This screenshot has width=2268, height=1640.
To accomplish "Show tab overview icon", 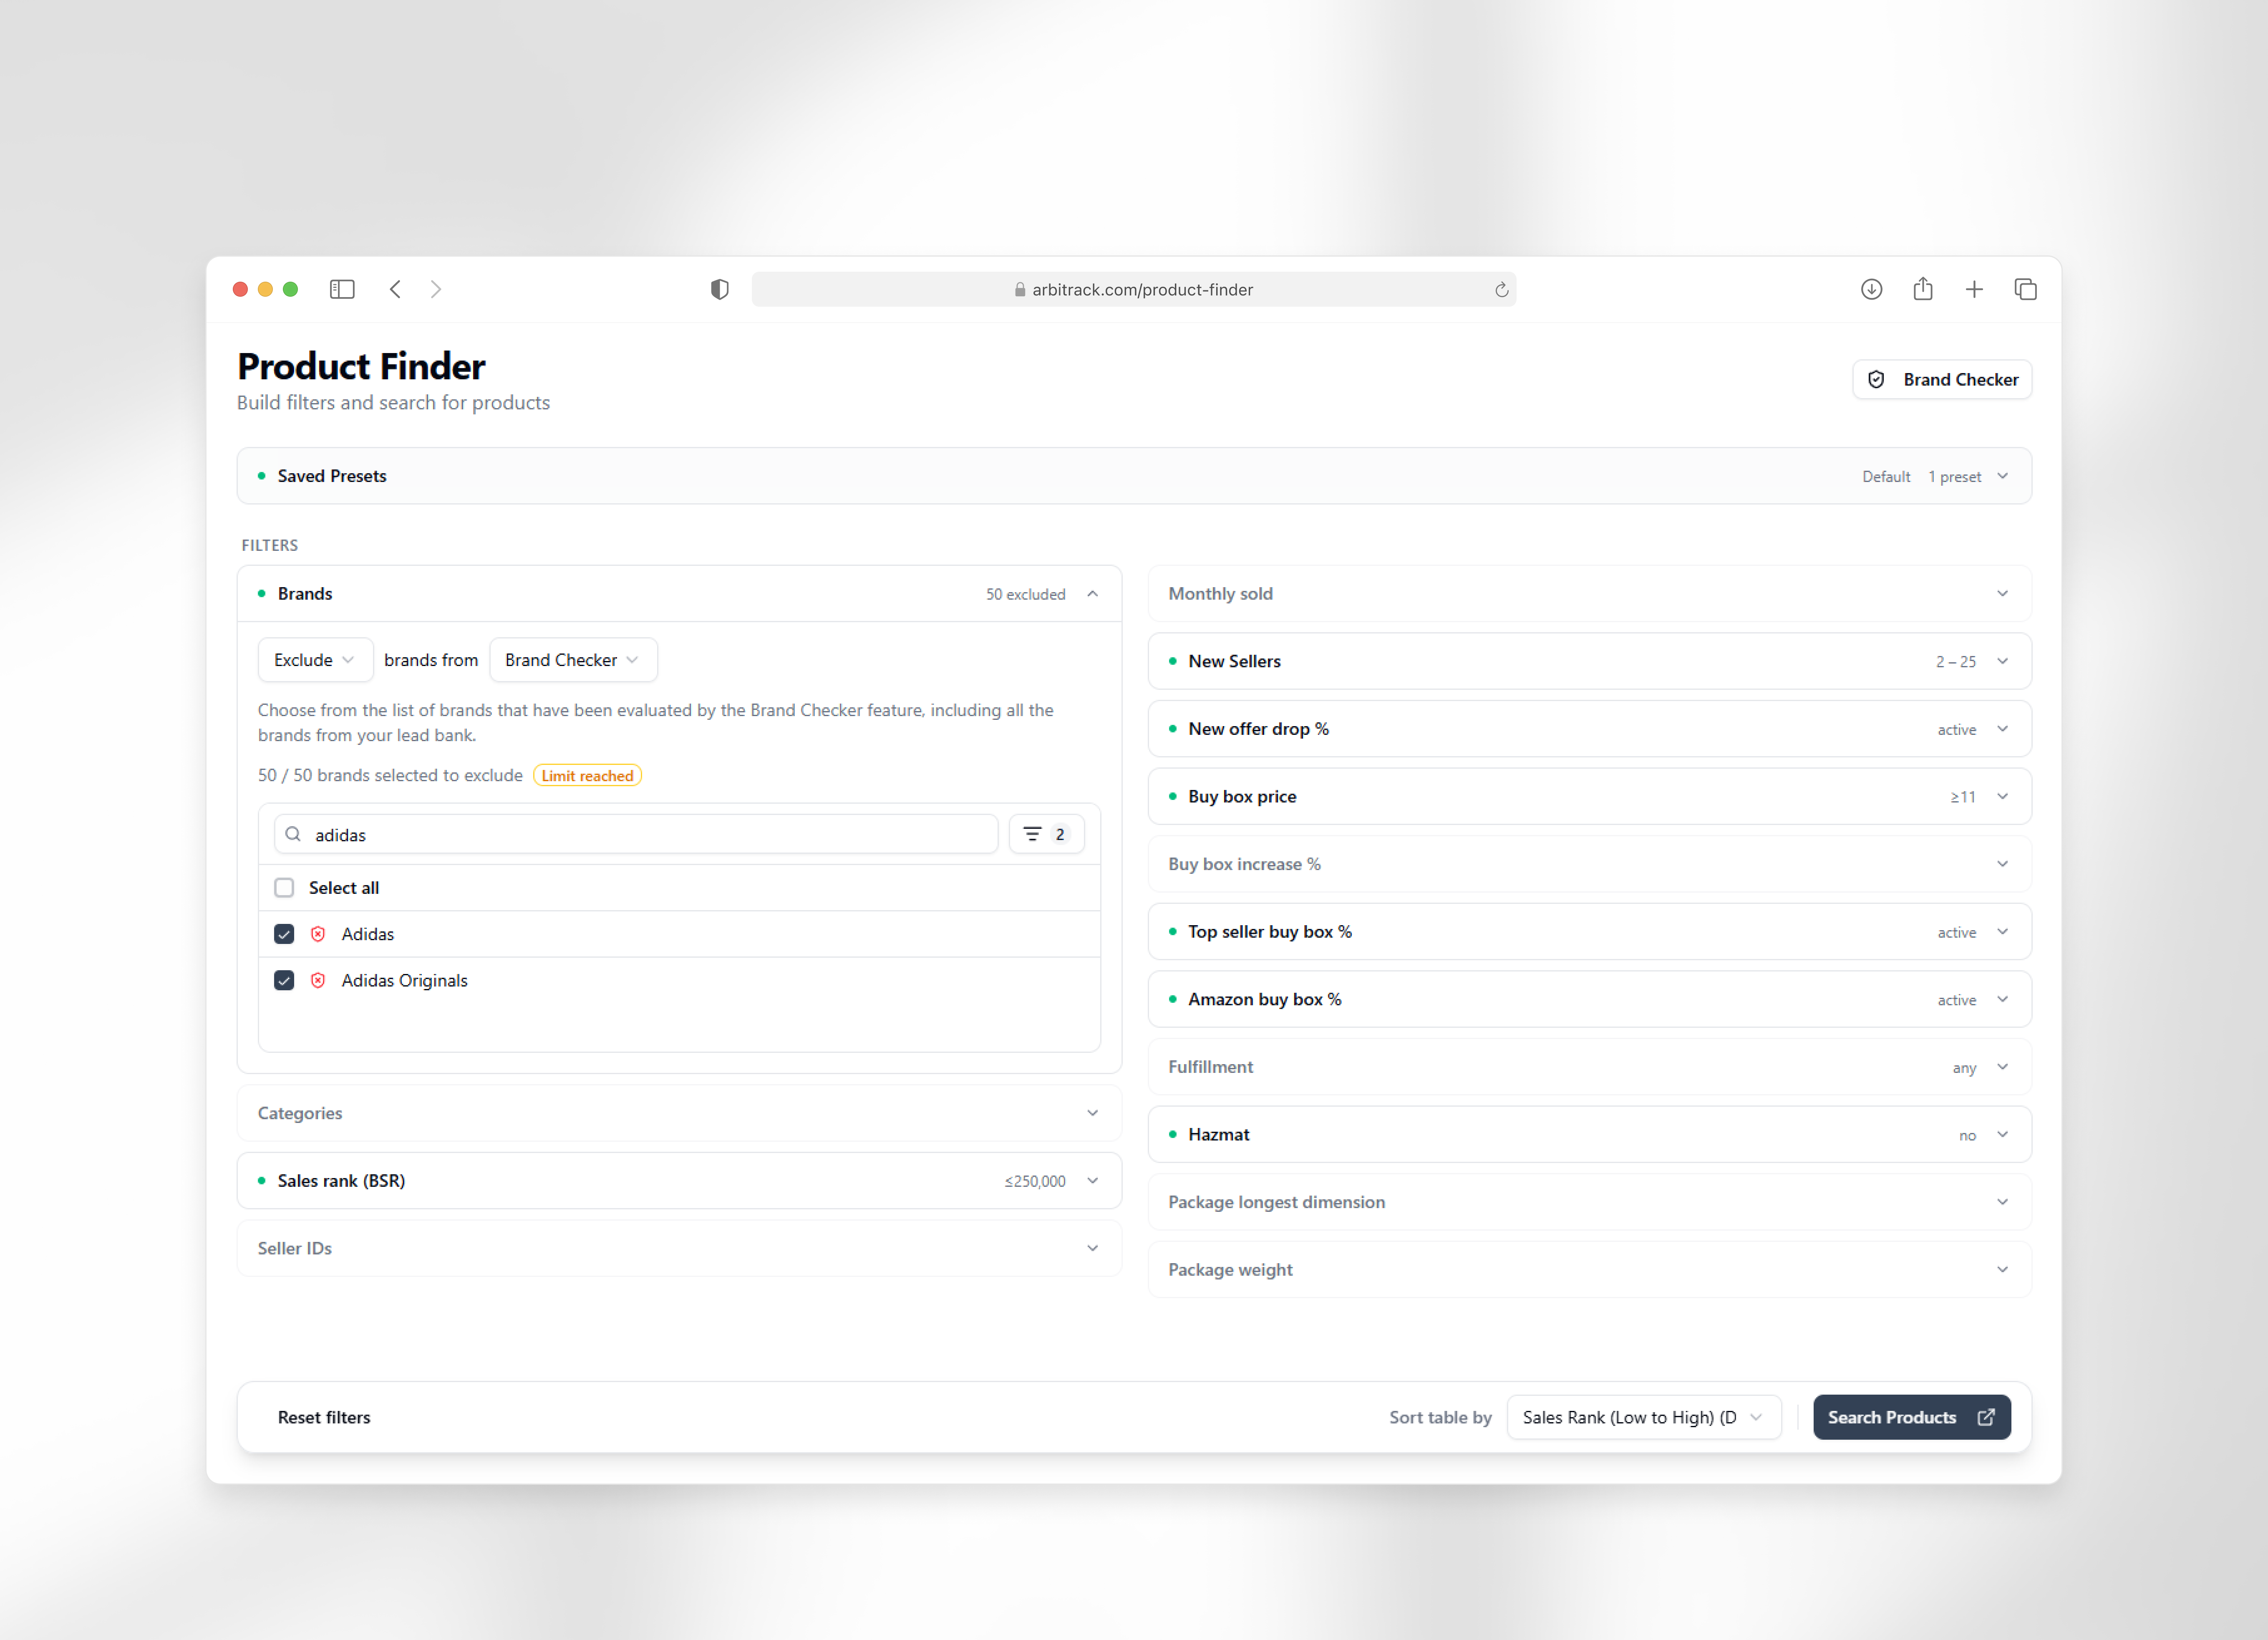I will coord(2025,289).
